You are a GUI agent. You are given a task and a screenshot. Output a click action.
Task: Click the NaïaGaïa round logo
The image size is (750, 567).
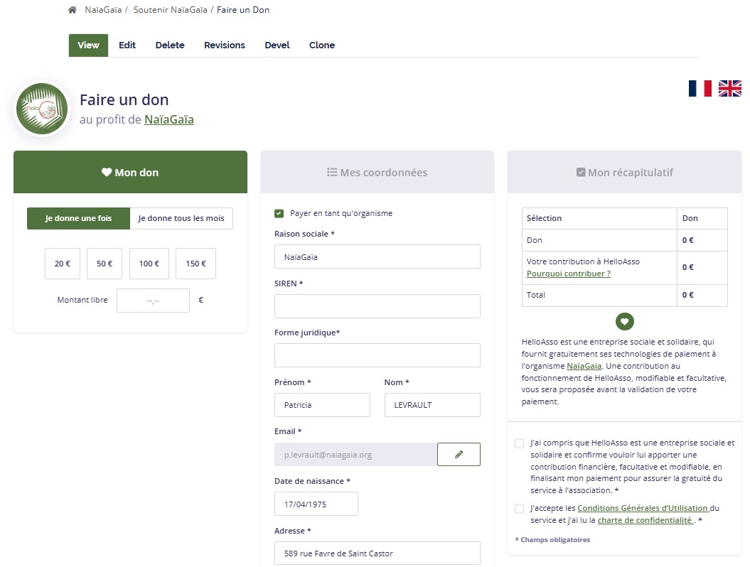42,109
